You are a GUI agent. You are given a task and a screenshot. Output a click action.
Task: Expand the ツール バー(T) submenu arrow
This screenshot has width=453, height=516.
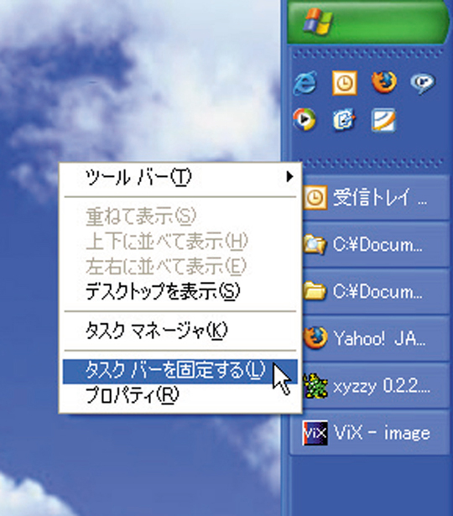coord(289,177)
